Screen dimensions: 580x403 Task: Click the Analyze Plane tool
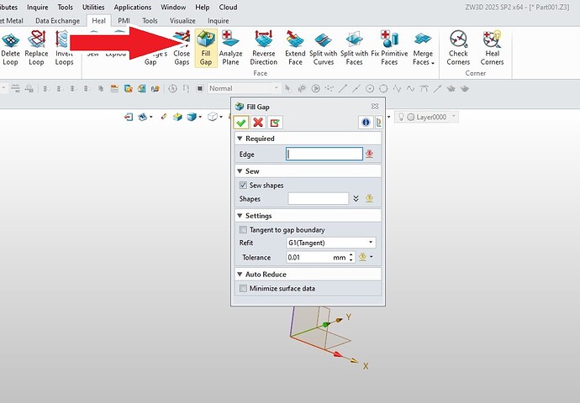click(230, 47)
